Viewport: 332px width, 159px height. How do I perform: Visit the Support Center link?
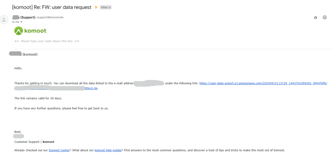pyautogui.click(x=59, y=150)
